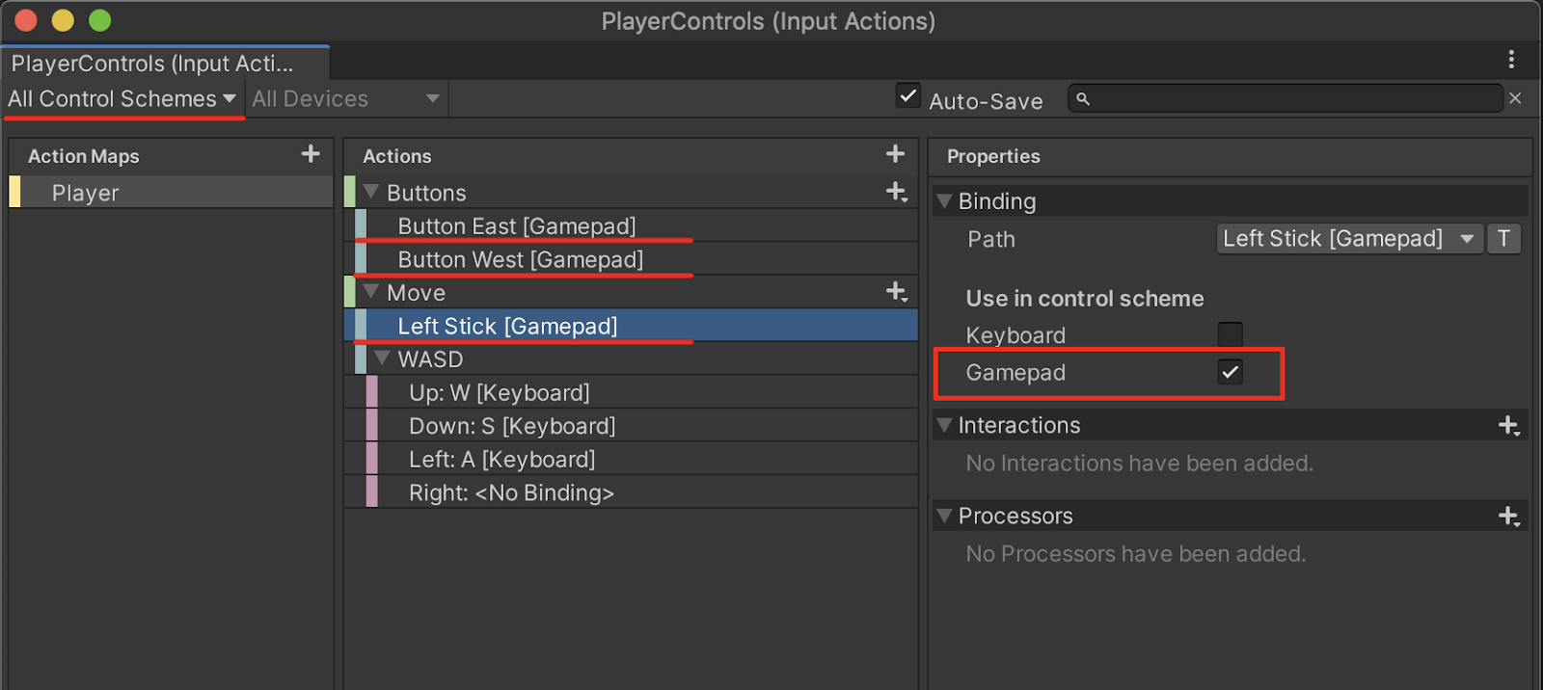Add binding to Move action
Screen dimensions: 1543x690
896,292
